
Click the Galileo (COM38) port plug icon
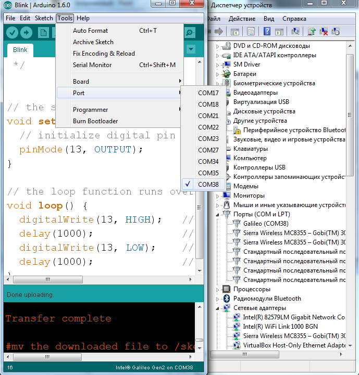click(237, 224)
